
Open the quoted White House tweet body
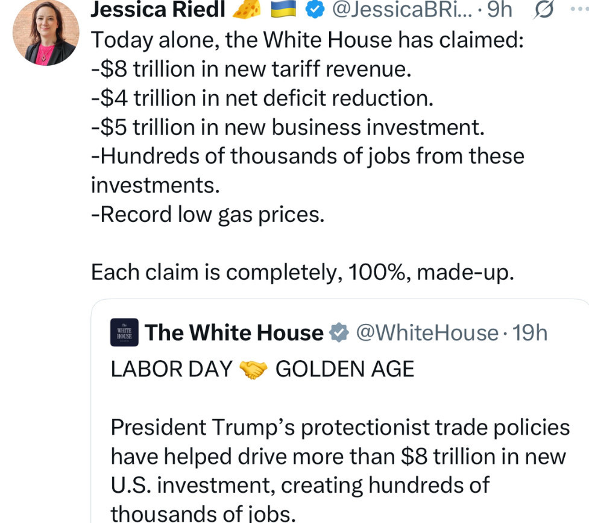pyautogui.click(x=340, y=470)
